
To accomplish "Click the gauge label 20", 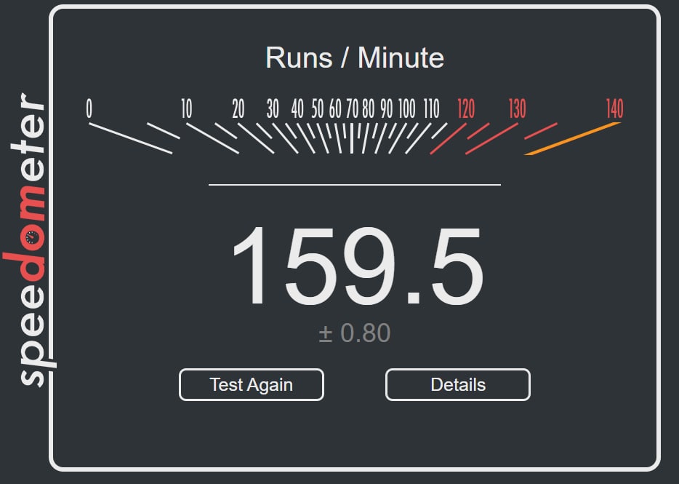I will click(x=238, y=108).
